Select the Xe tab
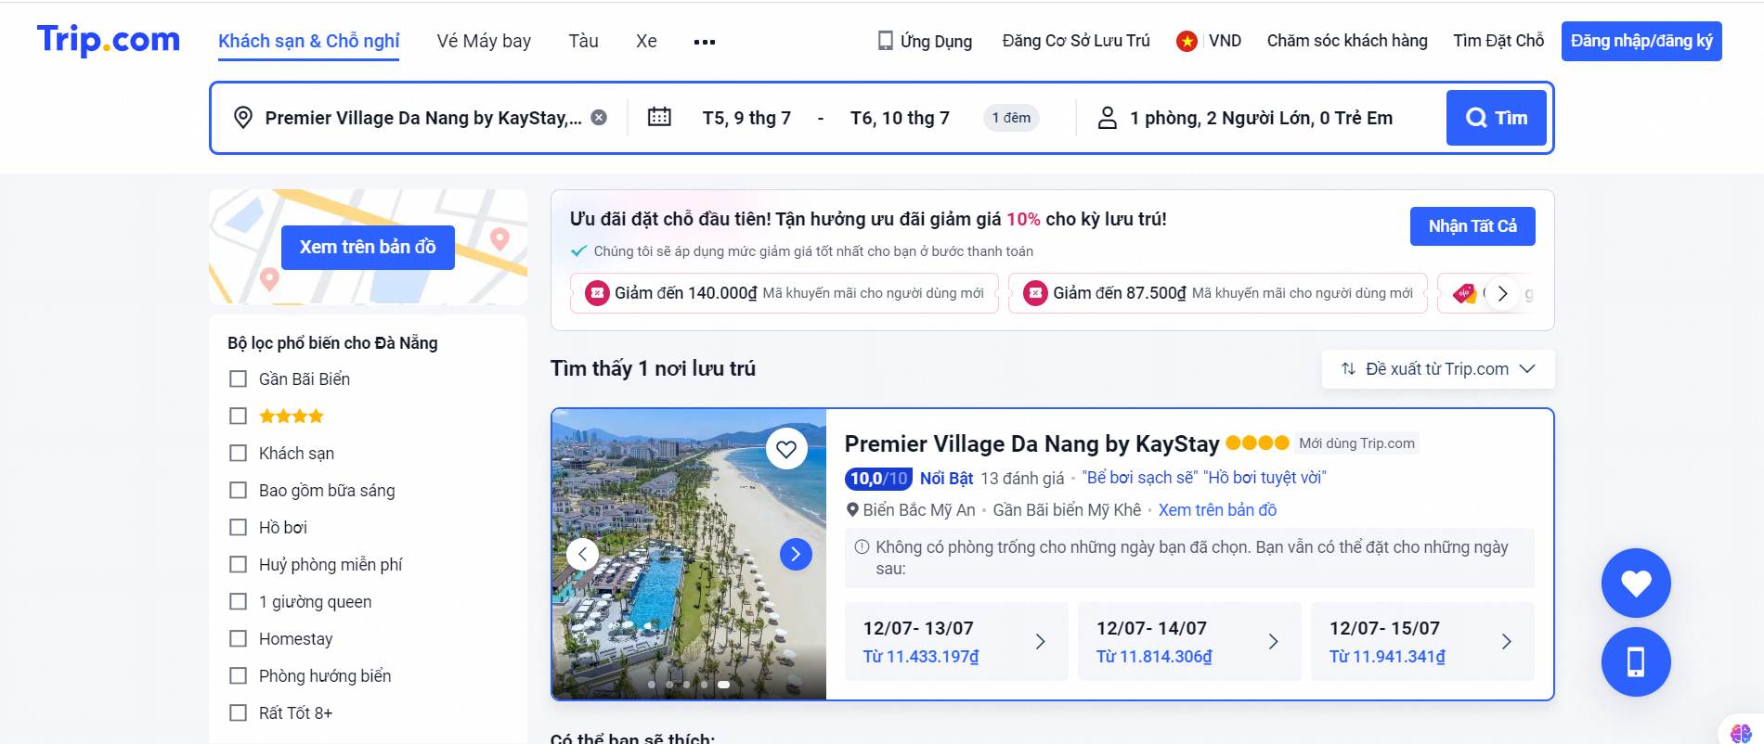The image size is (1764, 744). click(x=646, y=41)
